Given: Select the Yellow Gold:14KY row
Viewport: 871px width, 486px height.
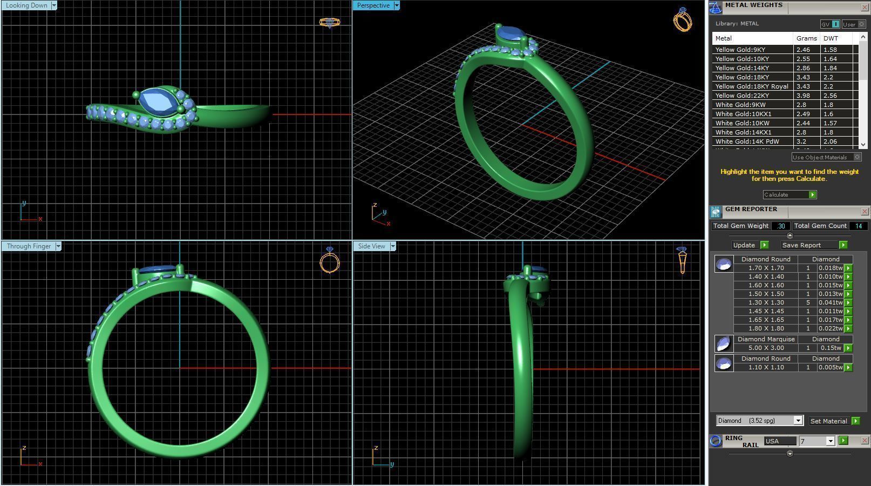Looking at the screenshot, I should 785,68.
